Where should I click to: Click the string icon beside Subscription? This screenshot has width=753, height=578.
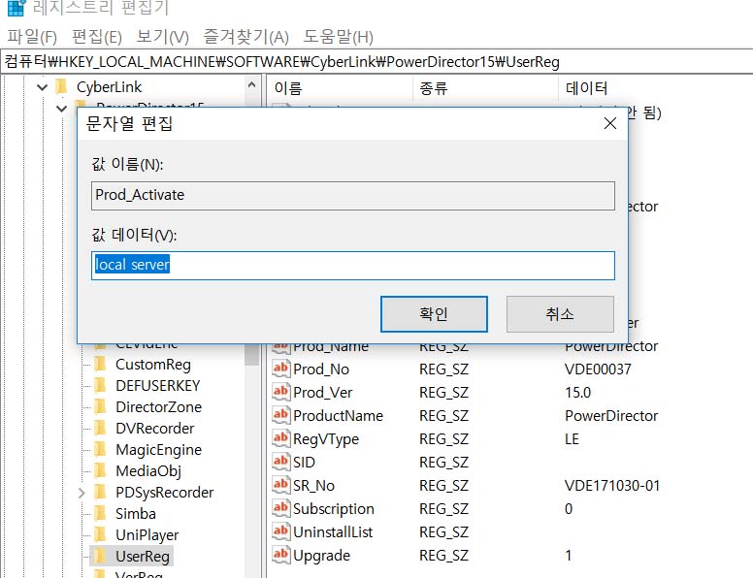point(281,508)
